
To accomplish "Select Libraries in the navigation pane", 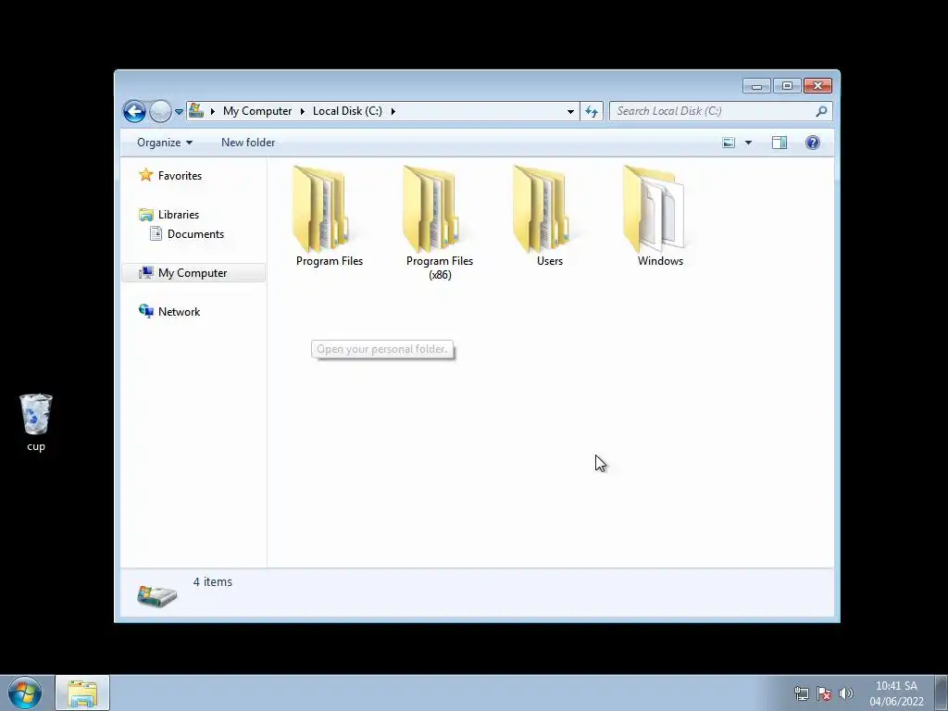I will [x=179, y=215].
